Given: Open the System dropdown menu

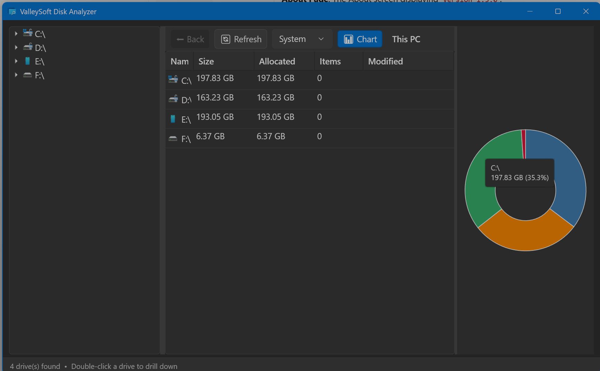Looking at the screenshot, I should 302,39.
